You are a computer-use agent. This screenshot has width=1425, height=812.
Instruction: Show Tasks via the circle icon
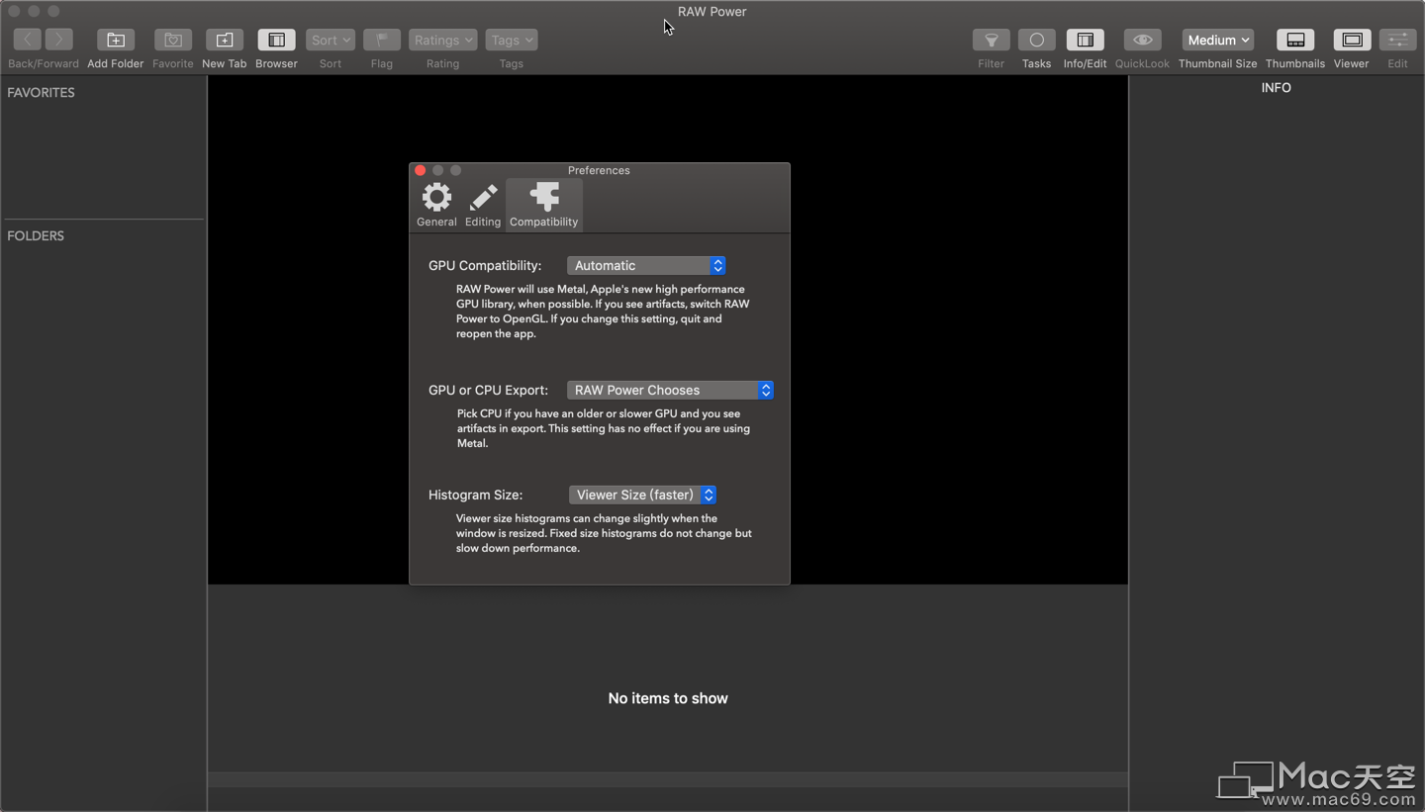[x=1037, y=40]
